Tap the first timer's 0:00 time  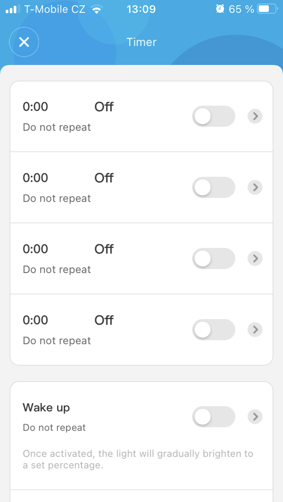coord(35,106)
